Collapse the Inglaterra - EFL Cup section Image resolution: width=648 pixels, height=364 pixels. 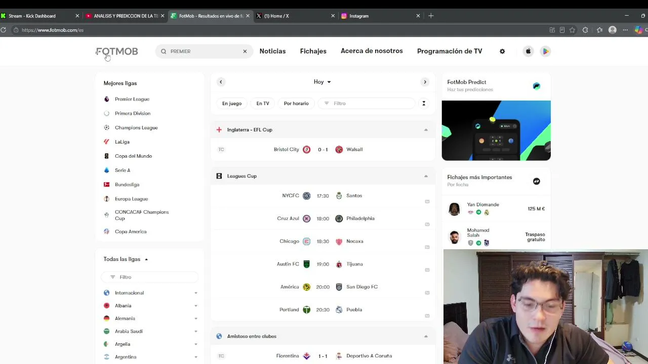click(x=426, y=130)
